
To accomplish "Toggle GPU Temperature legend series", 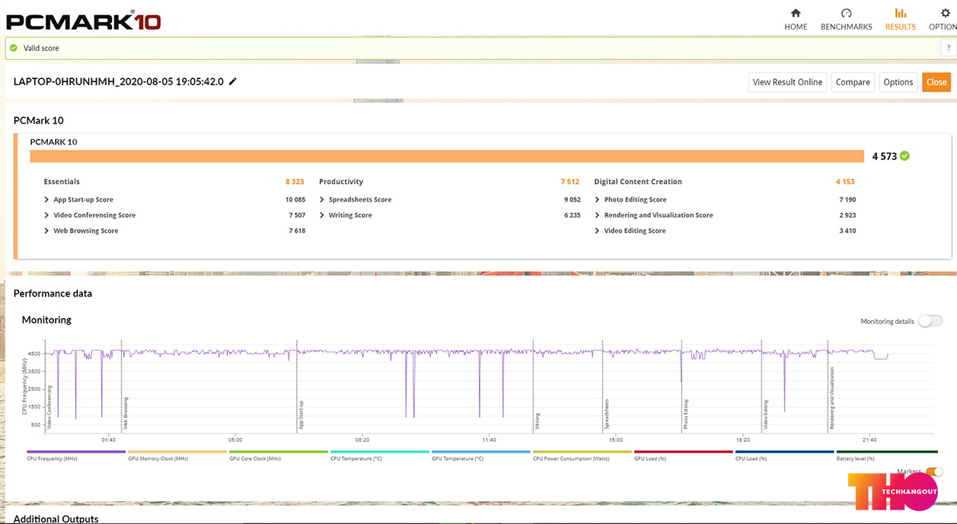I will click(480, 455).
